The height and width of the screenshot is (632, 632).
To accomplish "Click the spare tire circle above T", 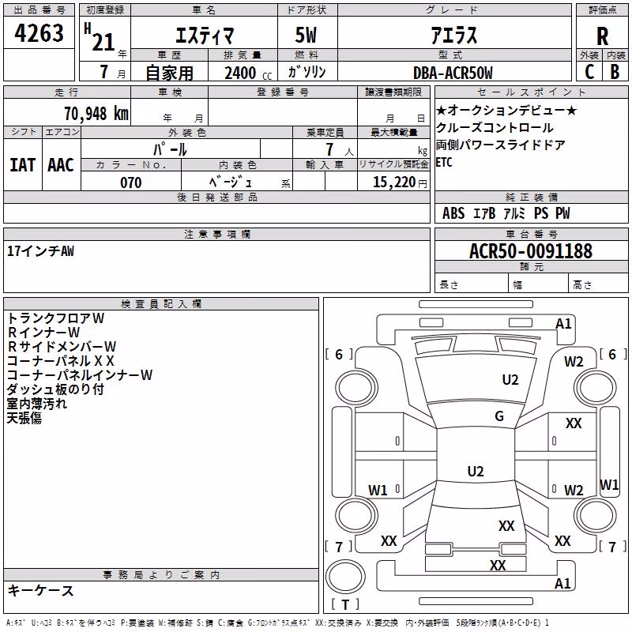I will [x=345, y=577].
